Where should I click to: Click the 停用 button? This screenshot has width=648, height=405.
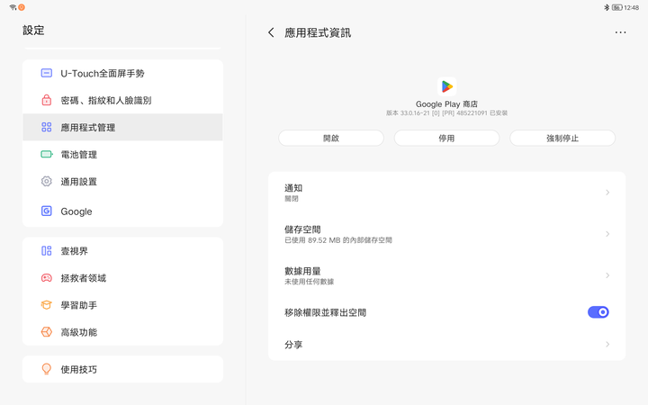click(x=446, y=138)
